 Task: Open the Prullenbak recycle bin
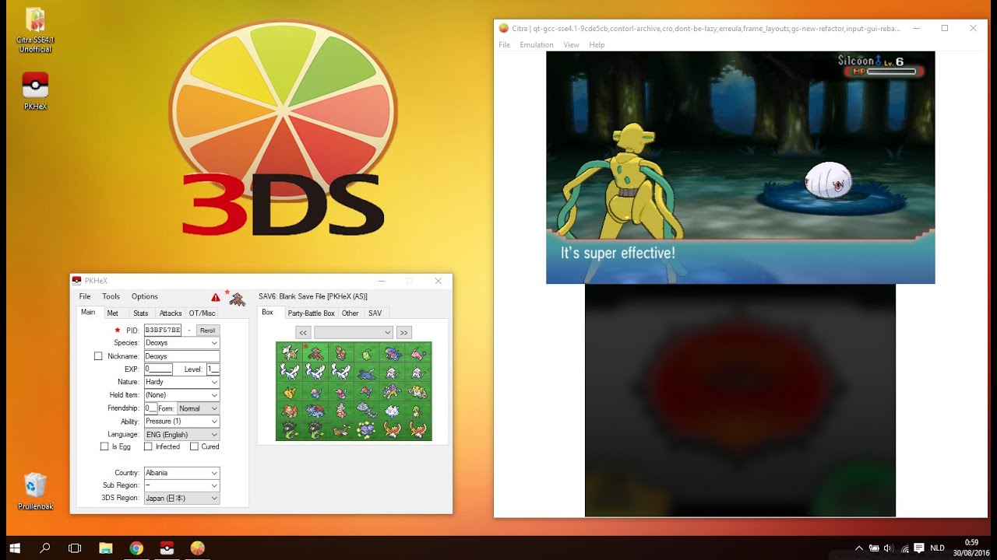click(x=35, y=491)
